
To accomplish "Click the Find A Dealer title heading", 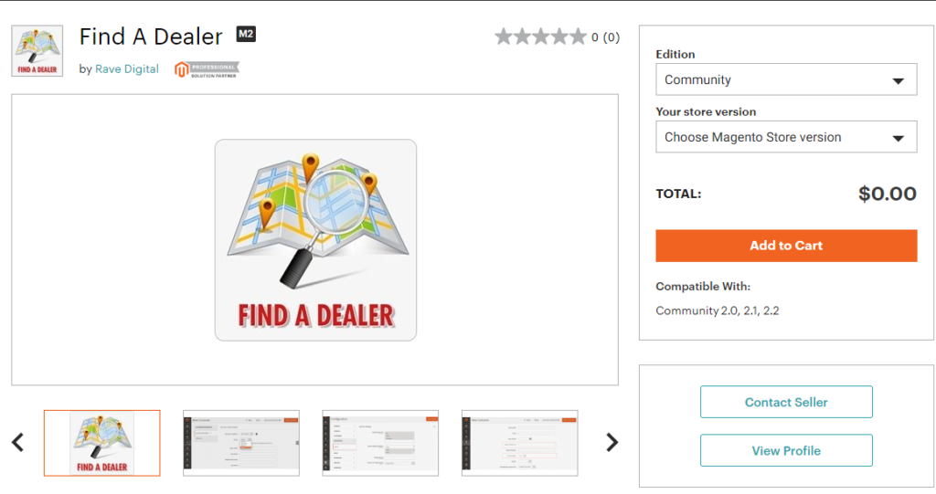I will (x=151, y=37).
